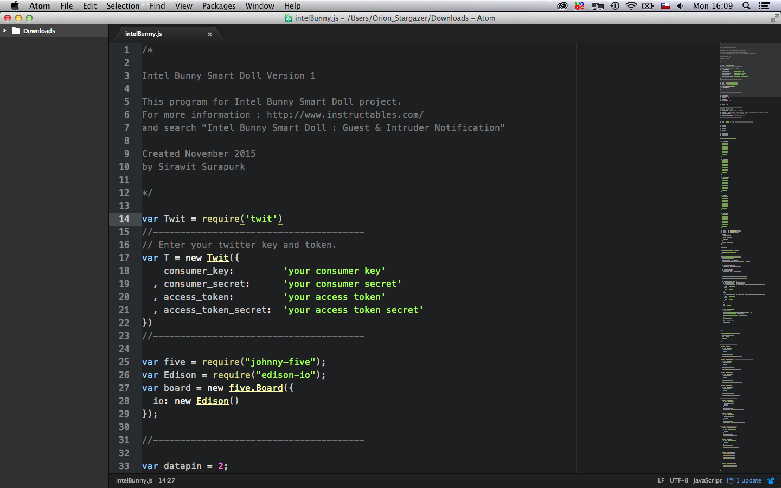Open the View menu
Viewport: 781px width, 488px height.
click(184, 6)
